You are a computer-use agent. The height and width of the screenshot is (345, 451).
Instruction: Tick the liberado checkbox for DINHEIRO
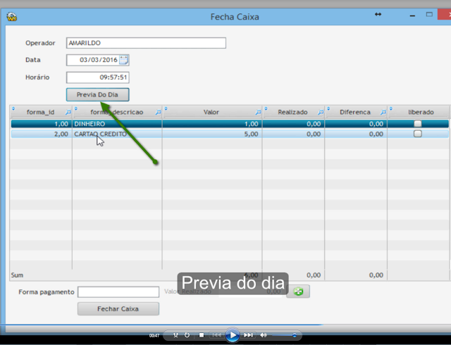tap(418, 124)
